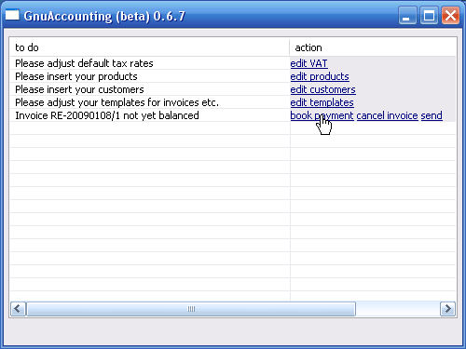Click the GnuAccounting window title bar icon
The image size is (466, 349).
click(x=12, y=15)
